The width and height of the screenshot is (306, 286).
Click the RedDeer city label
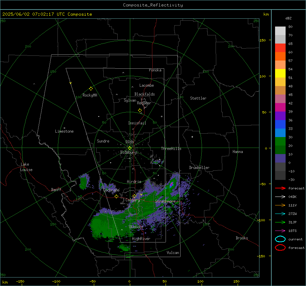(144, 103)
